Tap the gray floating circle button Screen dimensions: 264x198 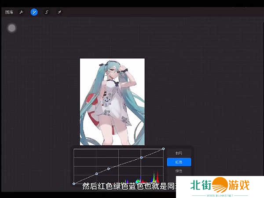pyautogui.click(x=12, y=28)
